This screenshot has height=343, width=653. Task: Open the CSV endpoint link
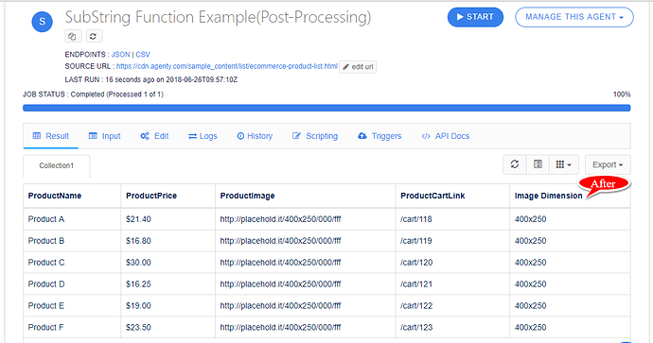coord(143,55)
